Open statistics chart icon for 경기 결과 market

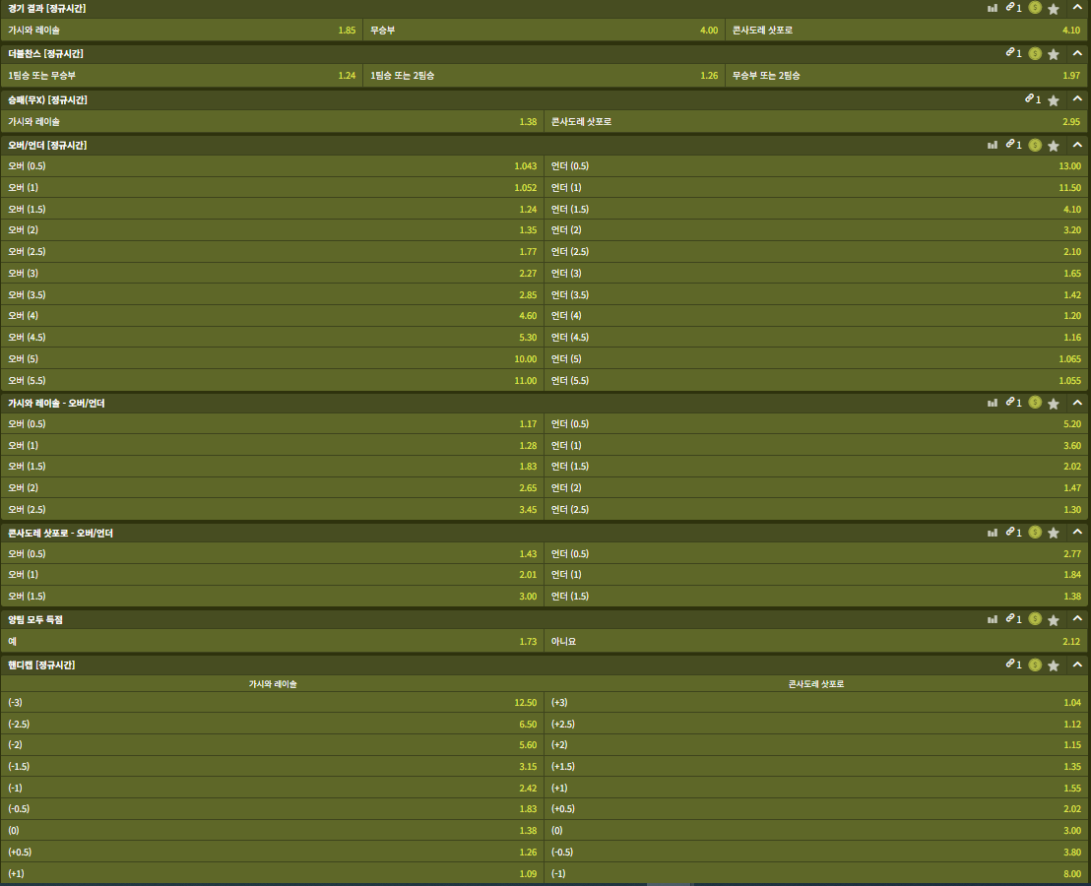(993, 8)
